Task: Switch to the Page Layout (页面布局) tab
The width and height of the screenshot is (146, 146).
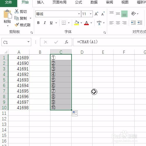Action: pyautogui.click(x=60, y=2)
